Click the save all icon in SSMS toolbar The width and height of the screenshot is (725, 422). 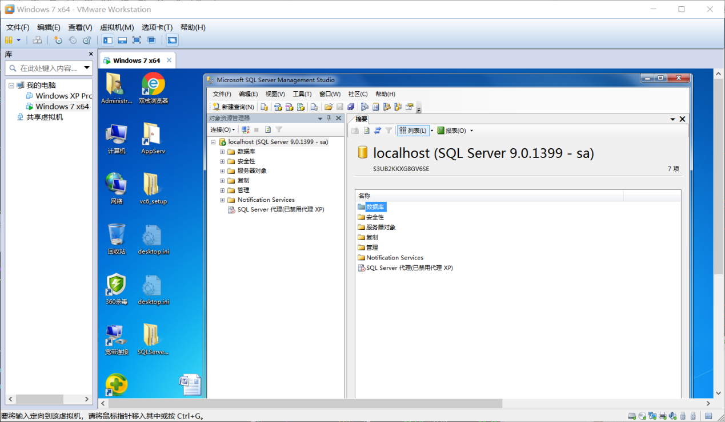click(x=350, y=107)
